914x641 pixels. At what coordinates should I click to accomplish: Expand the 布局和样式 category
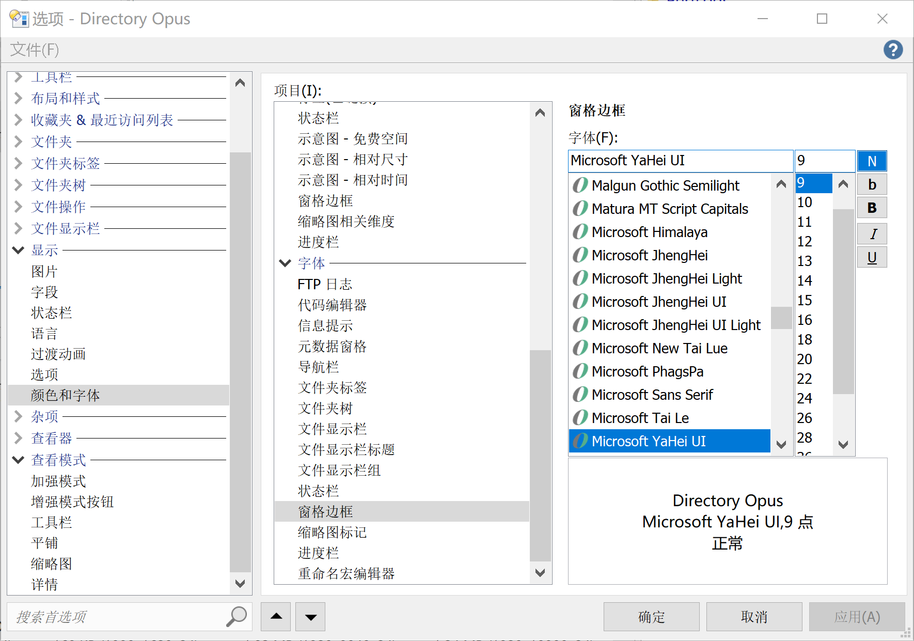tap(19, 98)
